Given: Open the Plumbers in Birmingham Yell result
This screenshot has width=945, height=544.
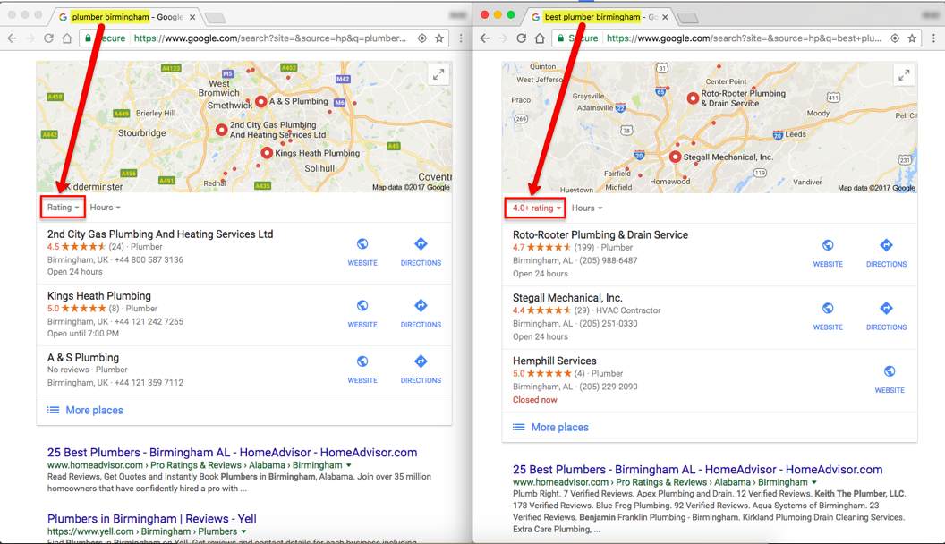Looking at the screenshot, I should pos(152,519).
